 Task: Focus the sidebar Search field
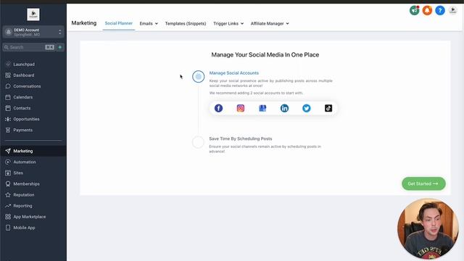tap(29, 47)
